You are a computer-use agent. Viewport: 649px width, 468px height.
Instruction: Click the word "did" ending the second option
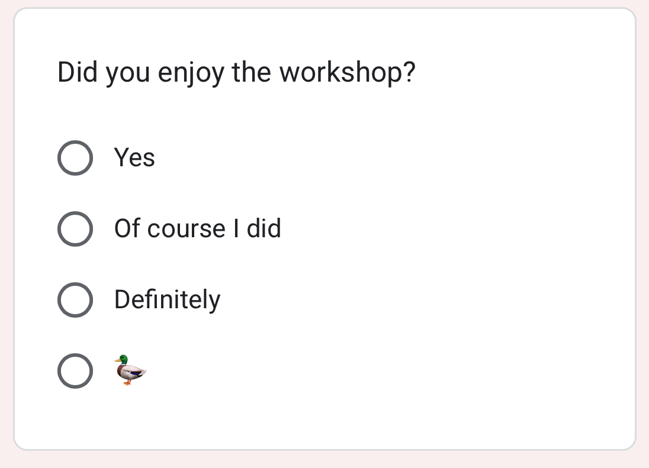coord(264,228)
